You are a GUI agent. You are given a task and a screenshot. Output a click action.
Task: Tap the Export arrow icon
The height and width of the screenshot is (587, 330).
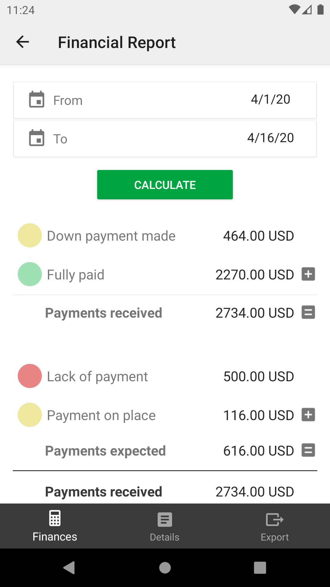(x=274, y=519)
